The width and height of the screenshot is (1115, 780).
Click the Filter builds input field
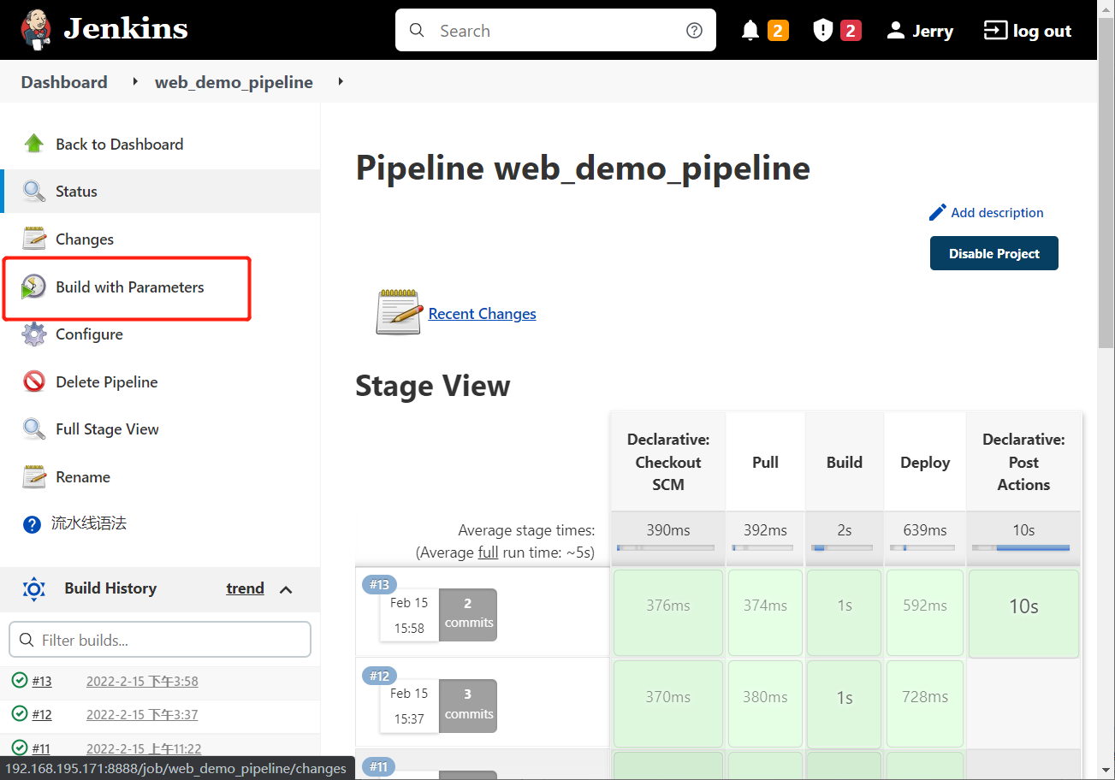pyautogui.click(x=160, y=640)
